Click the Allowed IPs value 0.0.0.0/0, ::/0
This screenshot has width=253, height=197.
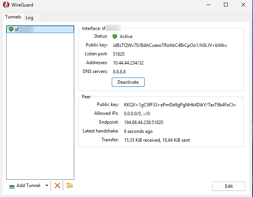pos(137,114)
